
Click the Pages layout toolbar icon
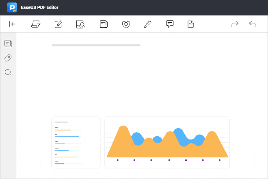104,24
